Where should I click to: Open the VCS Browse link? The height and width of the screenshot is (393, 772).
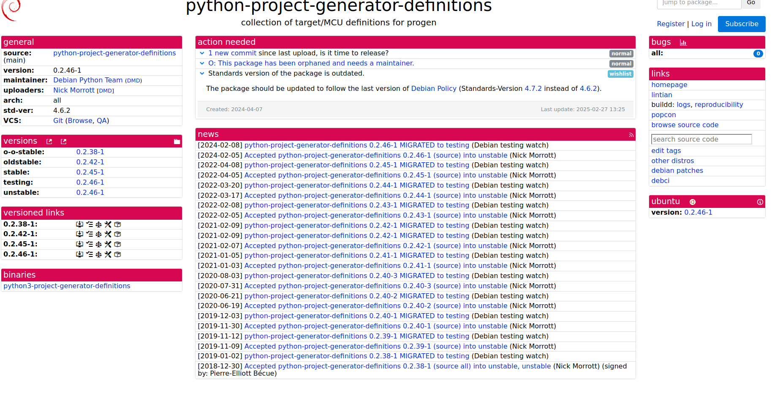80,121
